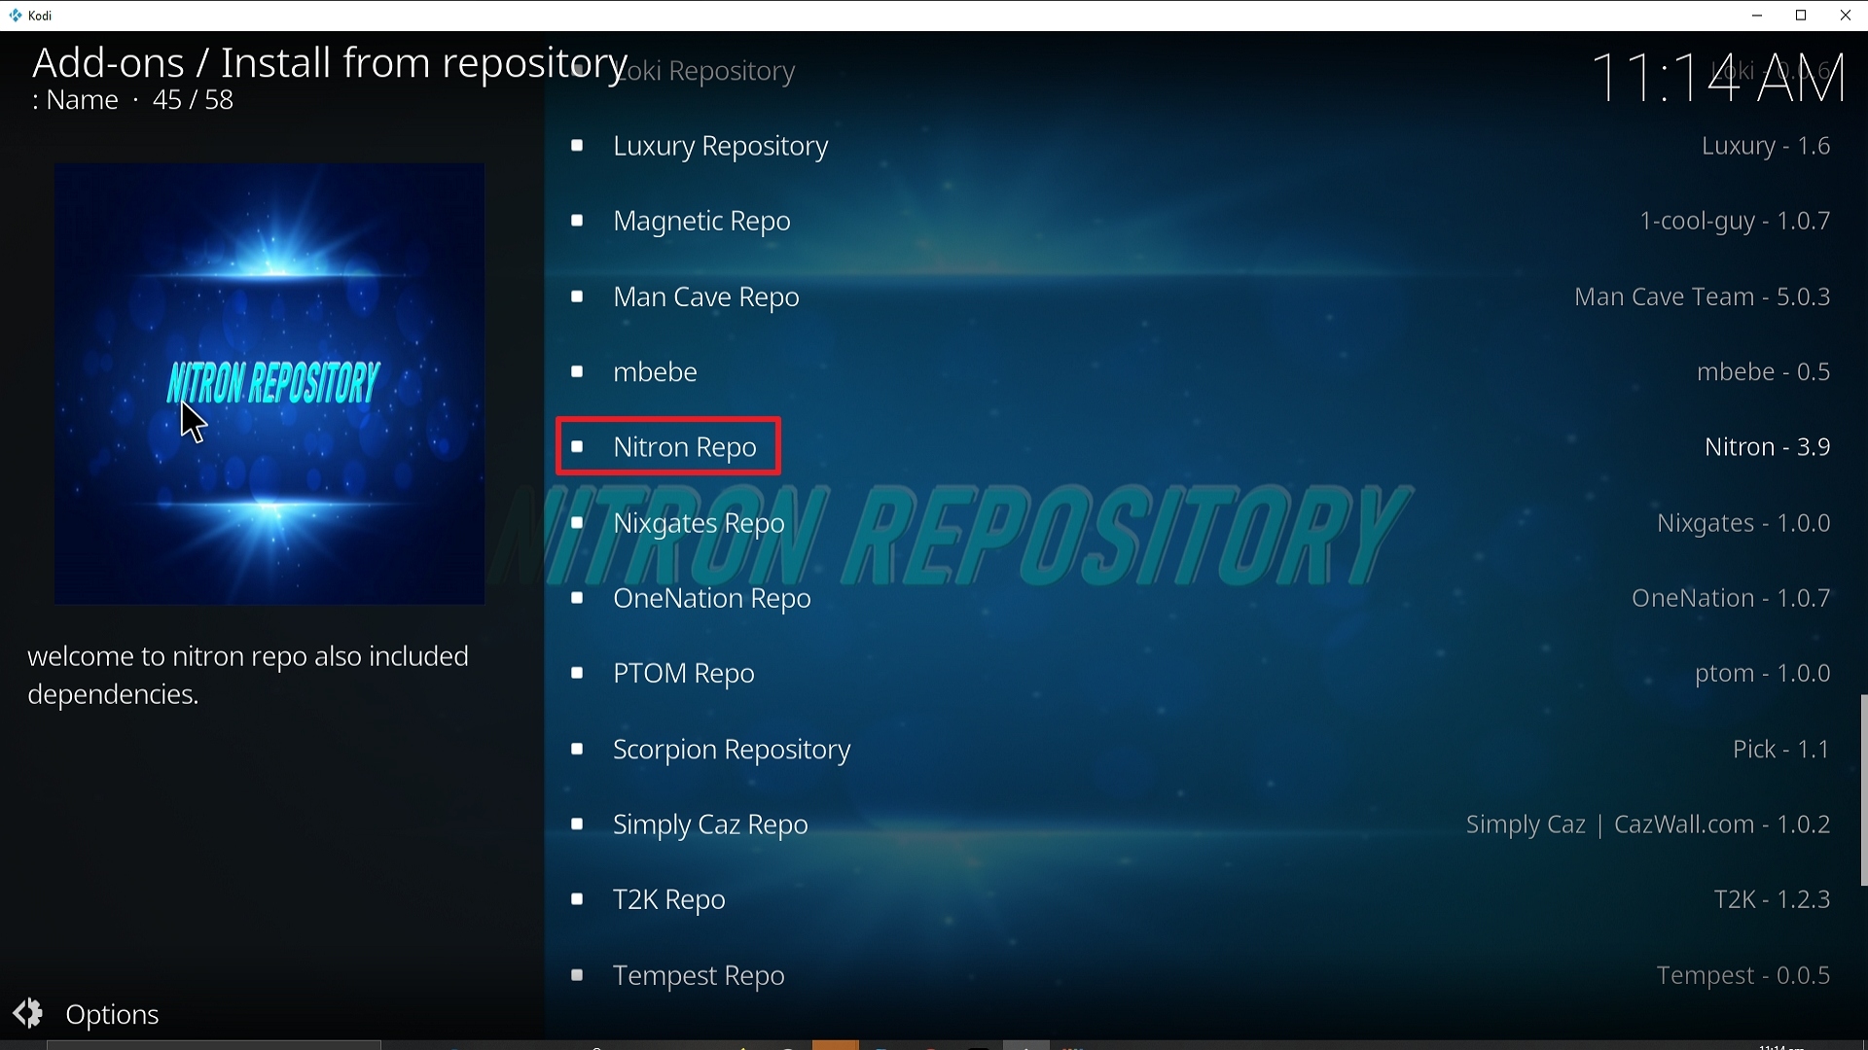
Task: Click the ': Name · 45 / 58' sort indicator
Action: pos(132,100)
